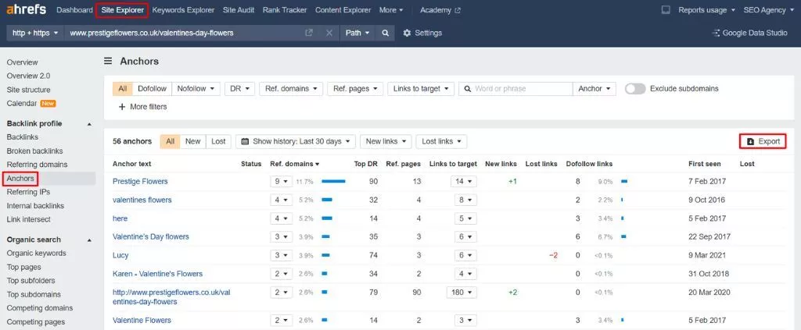Screen dimensions: 801x330
Task: Open Lucy anchor link
Action: pyautogui.click(x=120, y=255)
